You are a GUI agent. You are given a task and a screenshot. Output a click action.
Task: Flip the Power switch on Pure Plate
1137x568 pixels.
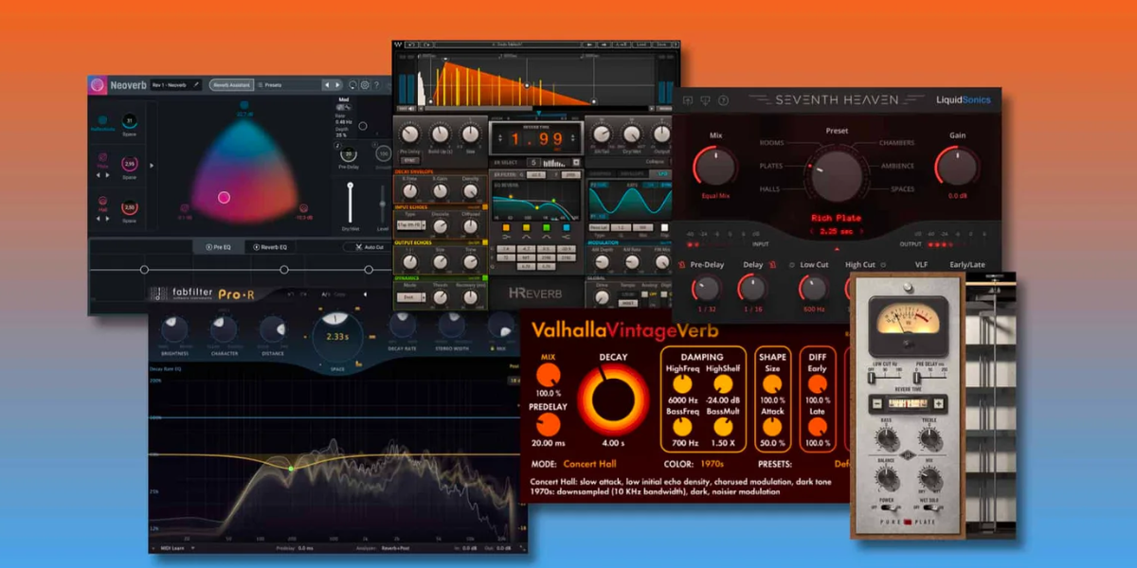[891, 507]
